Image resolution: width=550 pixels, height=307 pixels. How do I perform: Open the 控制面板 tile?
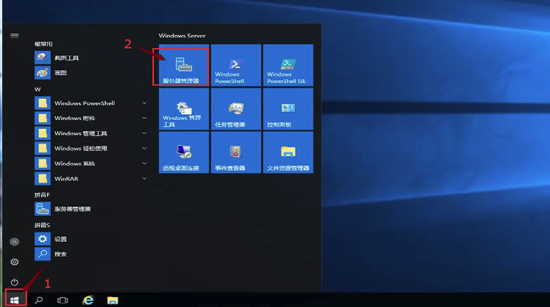(x=287, y=109)
